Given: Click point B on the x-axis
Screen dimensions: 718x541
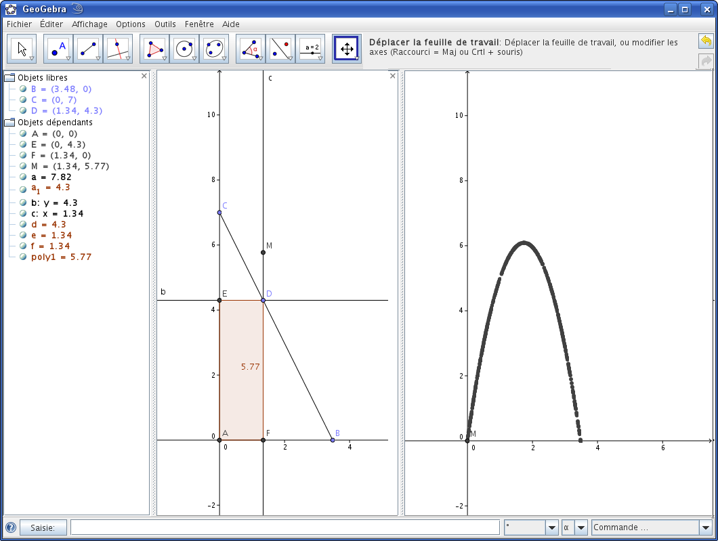Looking at the screenshot, I should point(333,440).
